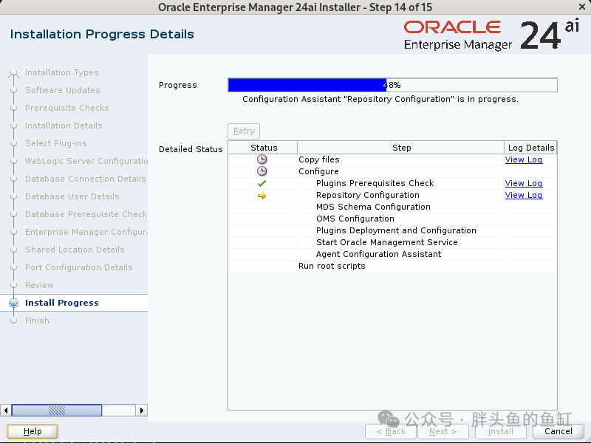Select the MDS Schema Configuration row

tap(392, 207)
